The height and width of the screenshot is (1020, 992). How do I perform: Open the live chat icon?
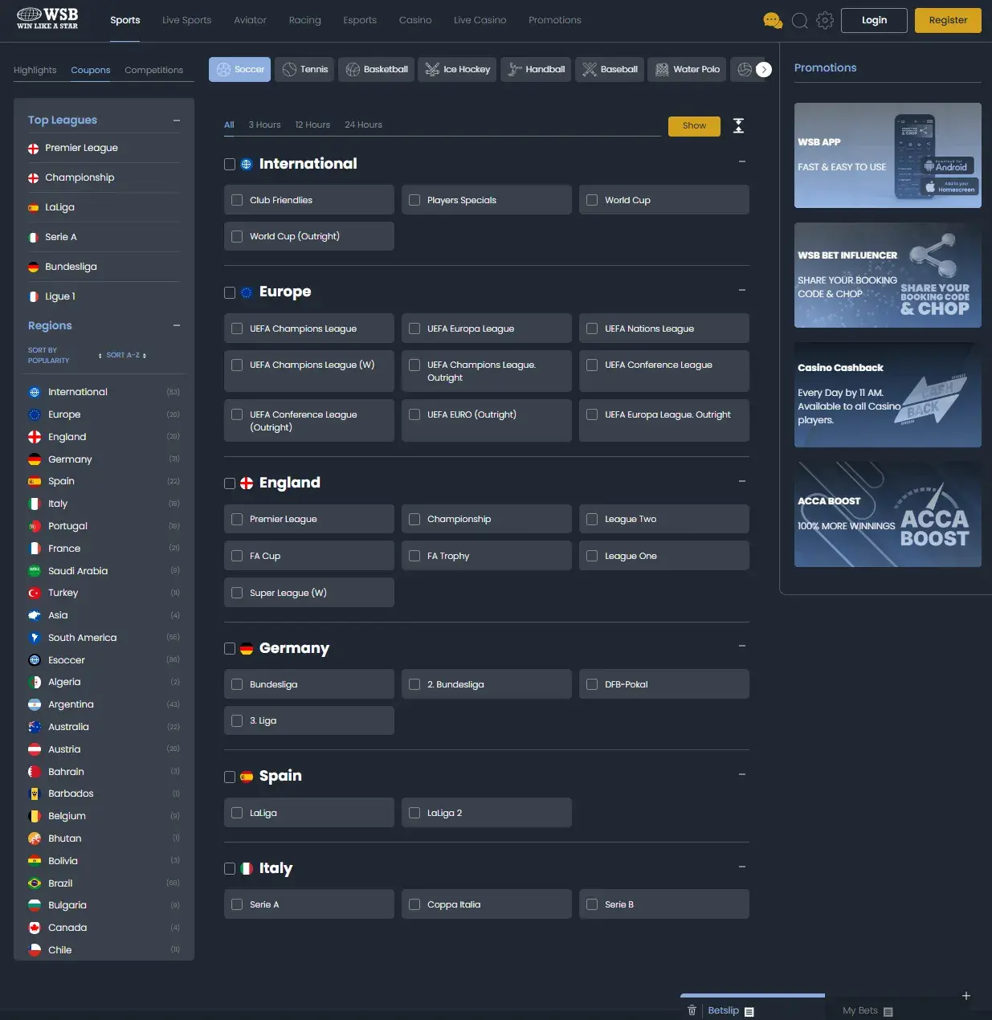pyautogui.click(x=773, y=21)
